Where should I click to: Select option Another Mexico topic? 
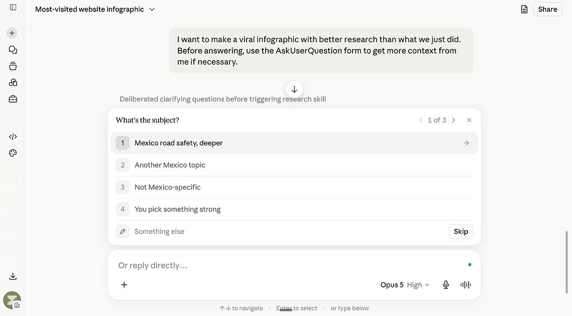tap(294, 165)
